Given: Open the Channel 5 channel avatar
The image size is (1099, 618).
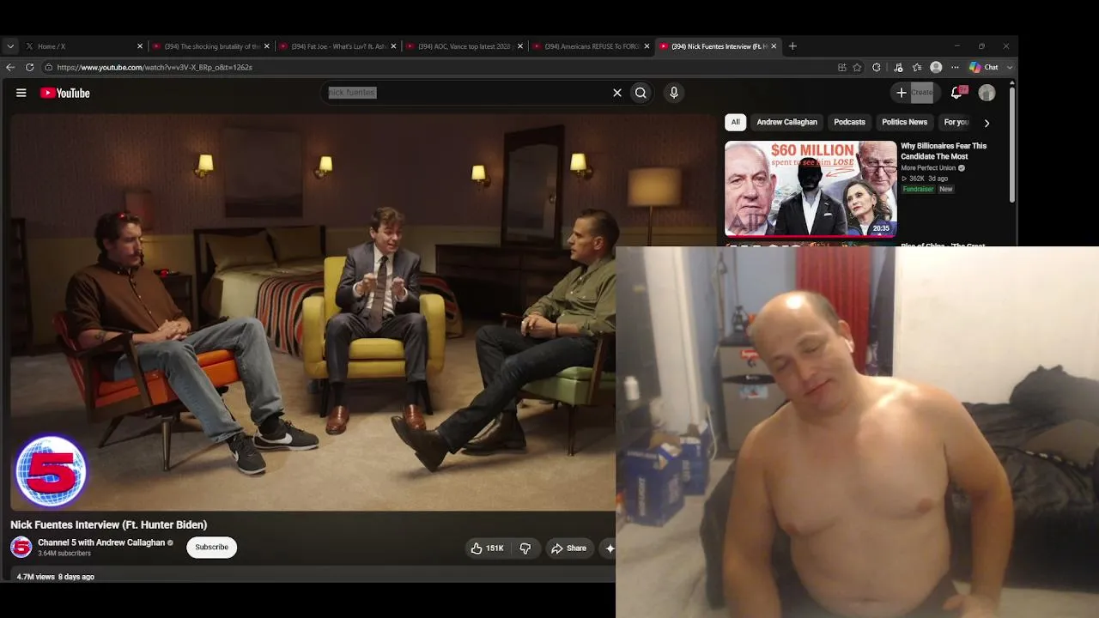Looking at the screenshot, I should pos(21,547).
